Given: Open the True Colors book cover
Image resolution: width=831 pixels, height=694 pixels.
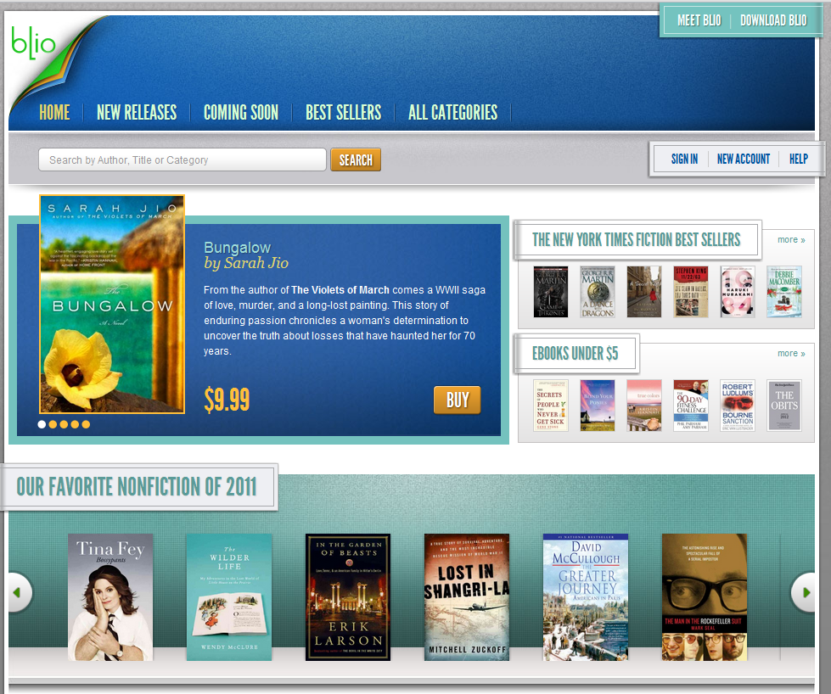Looking at the screenshot, I should coord(644,406).
